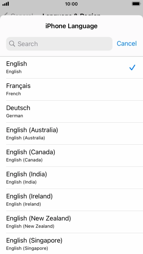Select English (Australia) option
The width and height of the screenshot is (143, 254).
coord(71,133)
